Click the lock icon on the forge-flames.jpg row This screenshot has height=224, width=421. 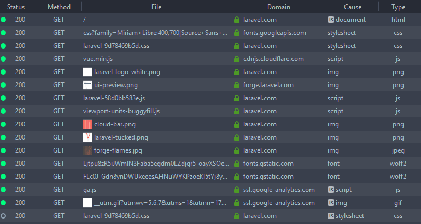pyautogui.click(x=237, y=150)
